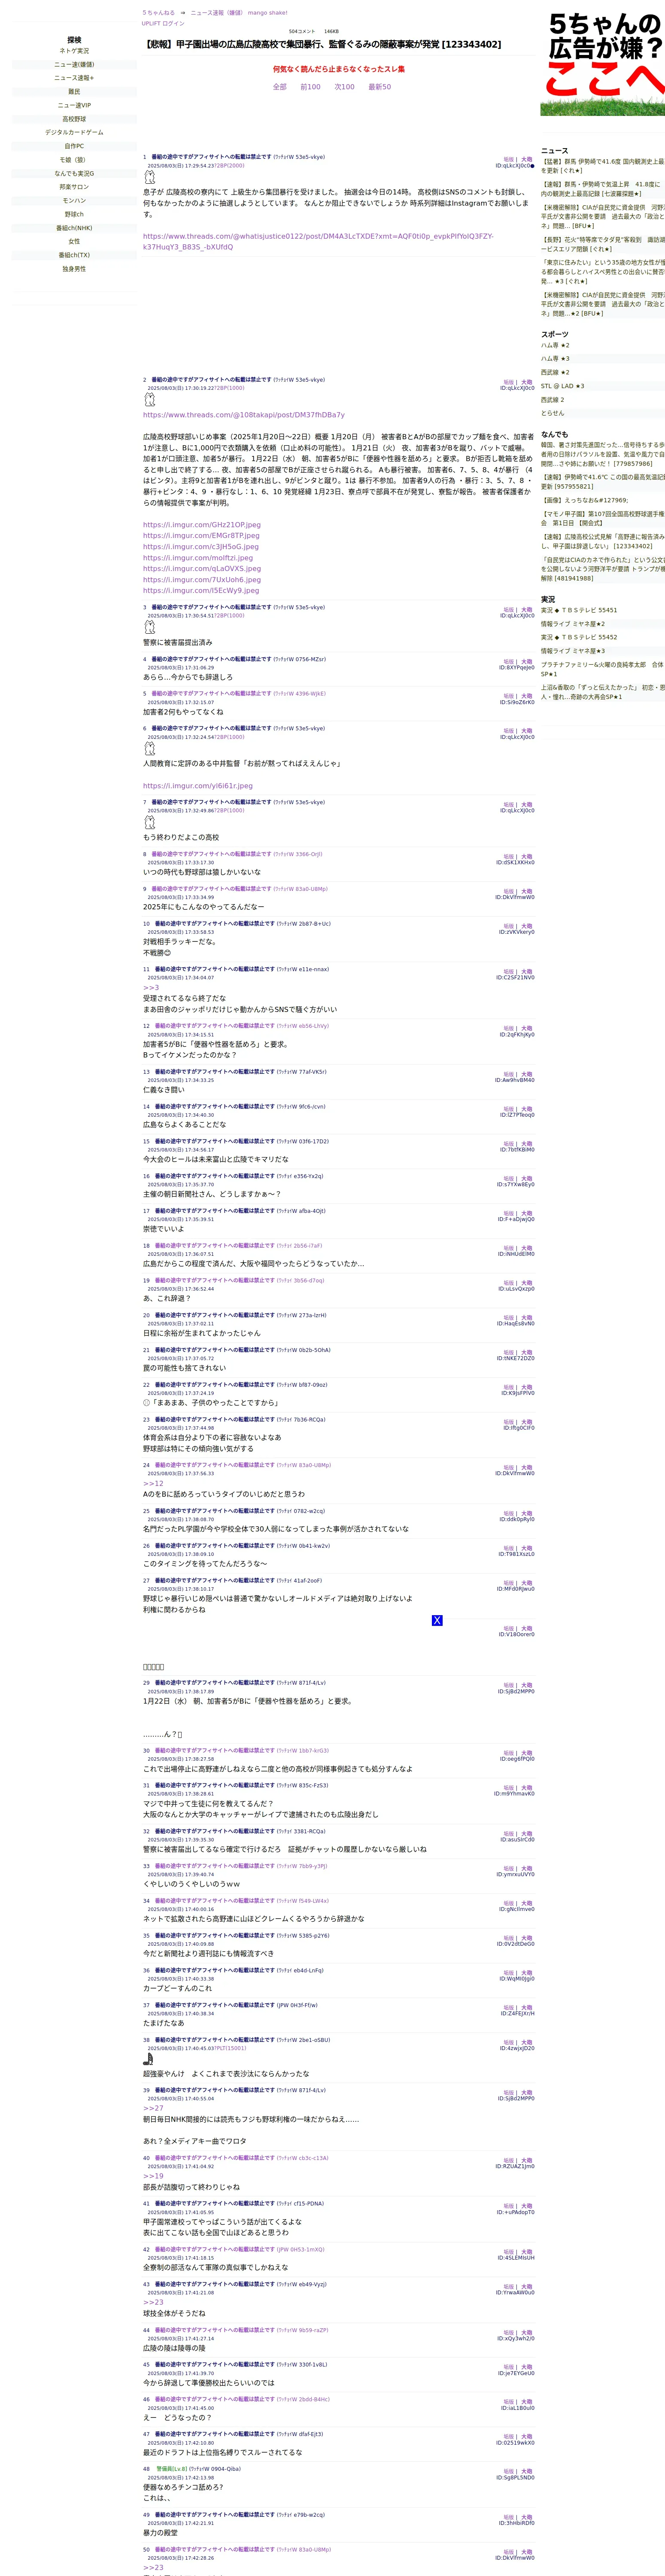Open sports thread ハム専 ★2
The image size is (665, 2576).
pos(555,345)
